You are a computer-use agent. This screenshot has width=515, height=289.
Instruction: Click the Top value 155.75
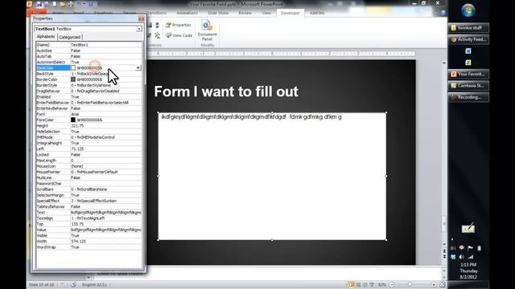(77, 224)
